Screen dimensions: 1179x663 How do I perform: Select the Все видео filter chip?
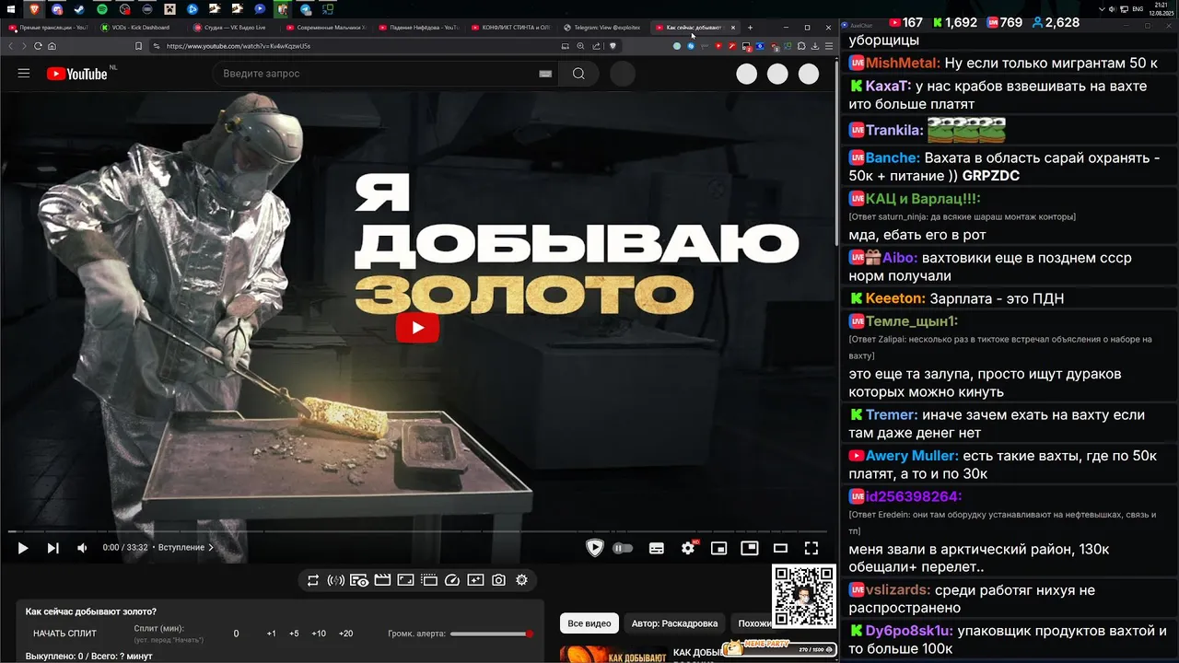pos(589,623)
